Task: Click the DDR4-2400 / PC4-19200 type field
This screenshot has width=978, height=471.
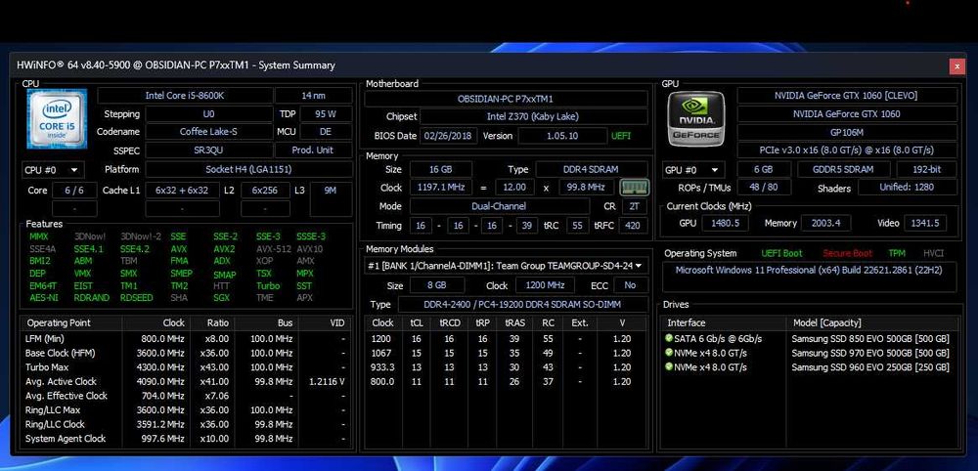Action: click(x=522, y=304)
